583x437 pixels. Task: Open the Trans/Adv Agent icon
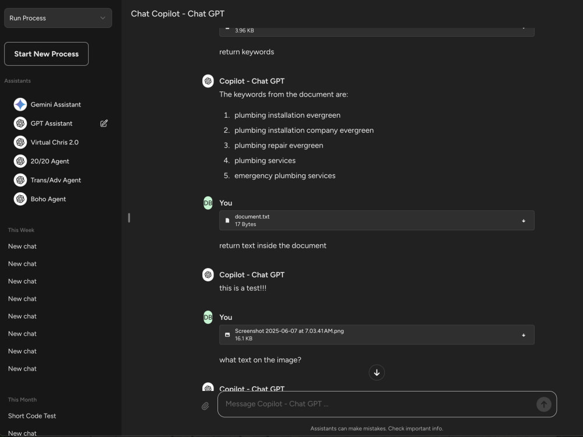coord(20,180)
